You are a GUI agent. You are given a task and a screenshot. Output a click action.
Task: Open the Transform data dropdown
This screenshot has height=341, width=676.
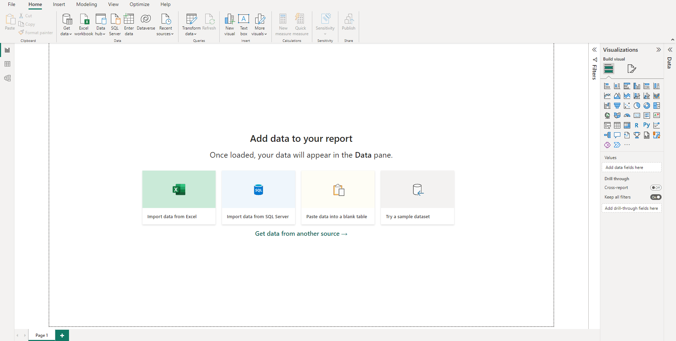tap(191, 25)
